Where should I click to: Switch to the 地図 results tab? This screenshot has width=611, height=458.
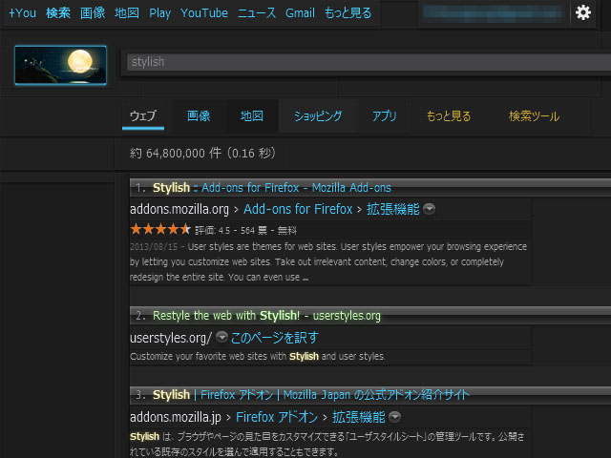[251, 115]
